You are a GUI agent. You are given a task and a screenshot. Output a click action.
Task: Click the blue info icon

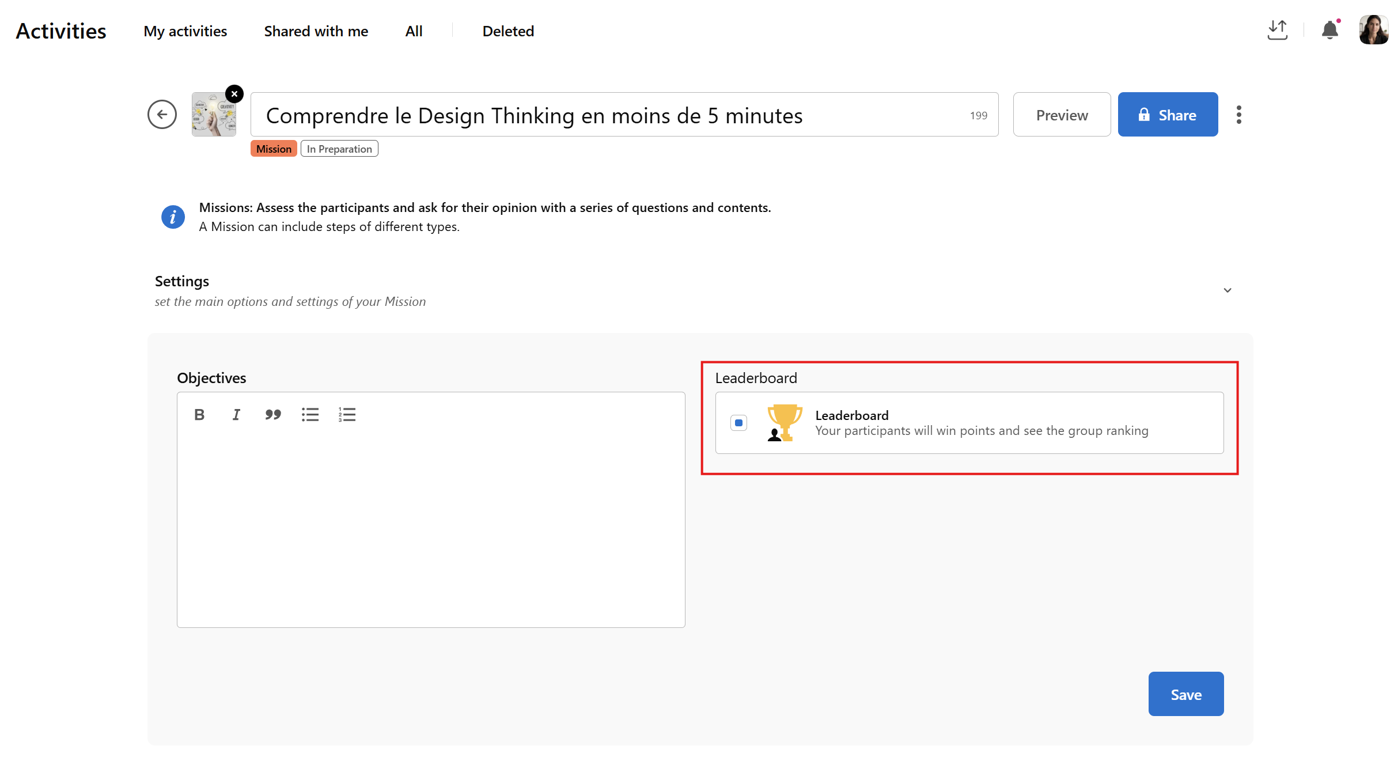173,217
